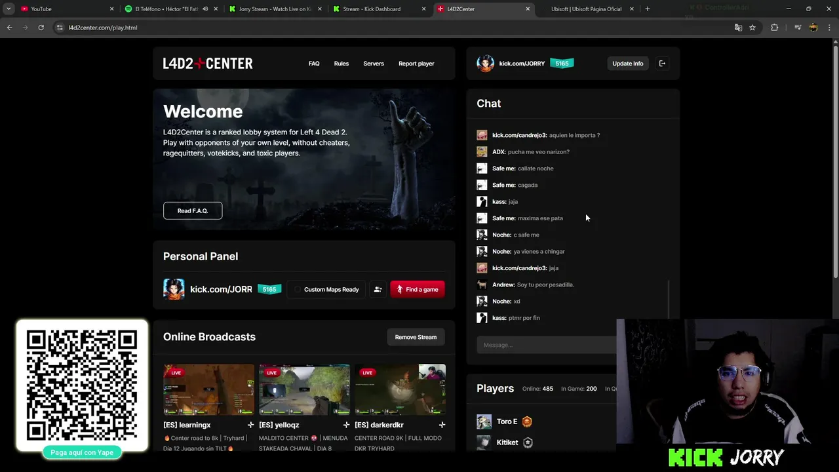Bookmark this page with star icon
The width and height of the screenshot is (839, 472).
pos(752,28)
